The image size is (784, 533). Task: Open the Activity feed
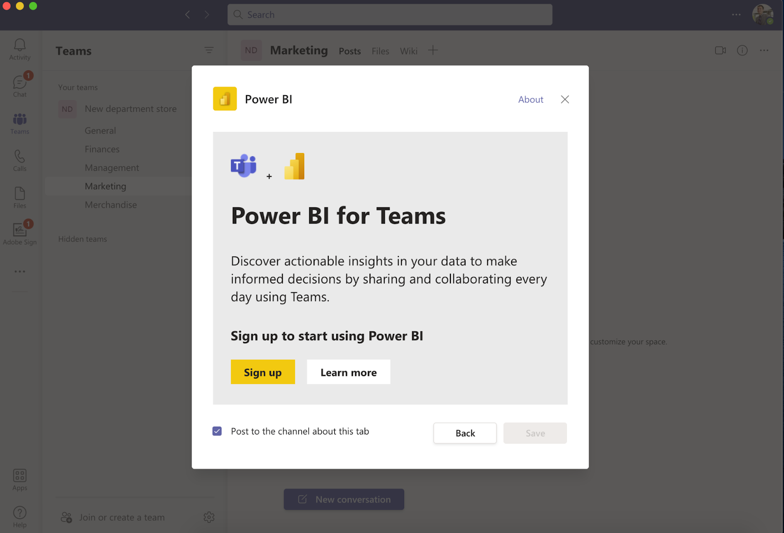pyautogui.click(x=20, y=50)
